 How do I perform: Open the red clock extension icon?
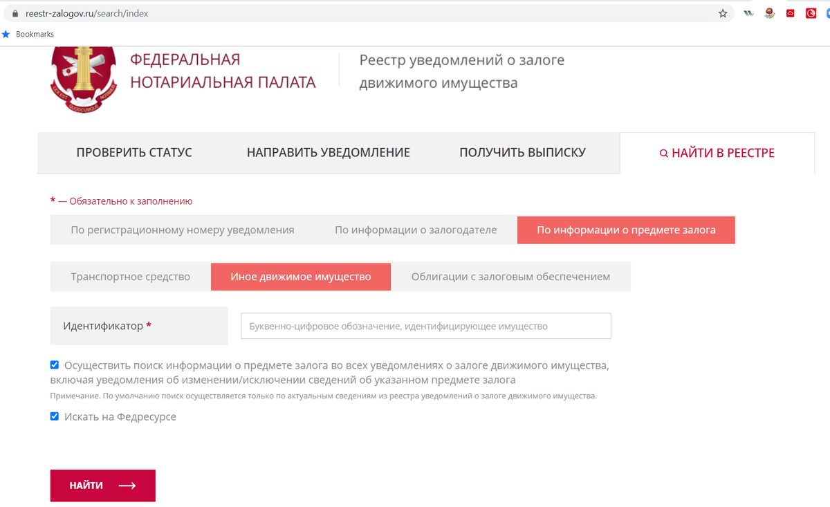coord(811,12)
